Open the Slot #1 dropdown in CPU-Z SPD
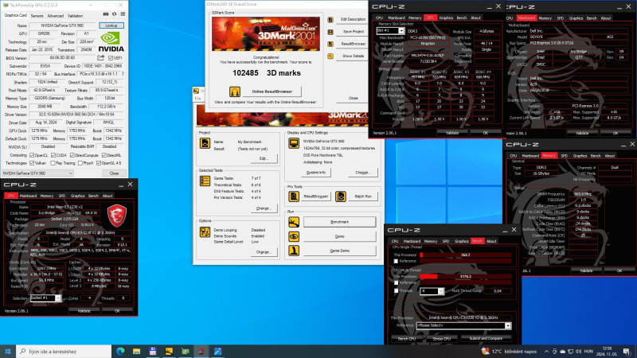Image resolution: width=637 pixels, height=358 pixels. (x=390, y=31)
